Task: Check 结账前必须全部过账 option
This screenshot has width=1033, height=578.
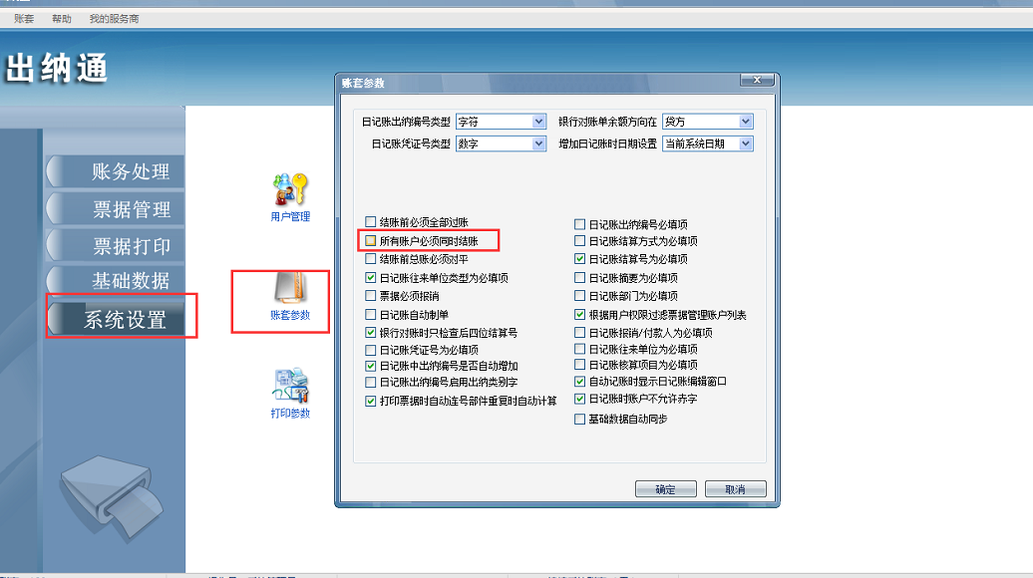Action: (x=371, y=222)
